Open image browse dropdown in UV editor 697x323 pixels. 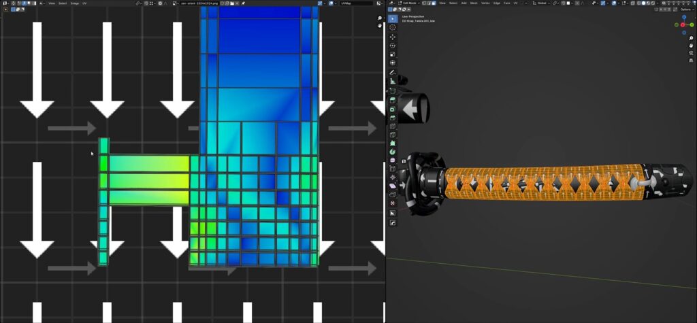tap(175, 3)
